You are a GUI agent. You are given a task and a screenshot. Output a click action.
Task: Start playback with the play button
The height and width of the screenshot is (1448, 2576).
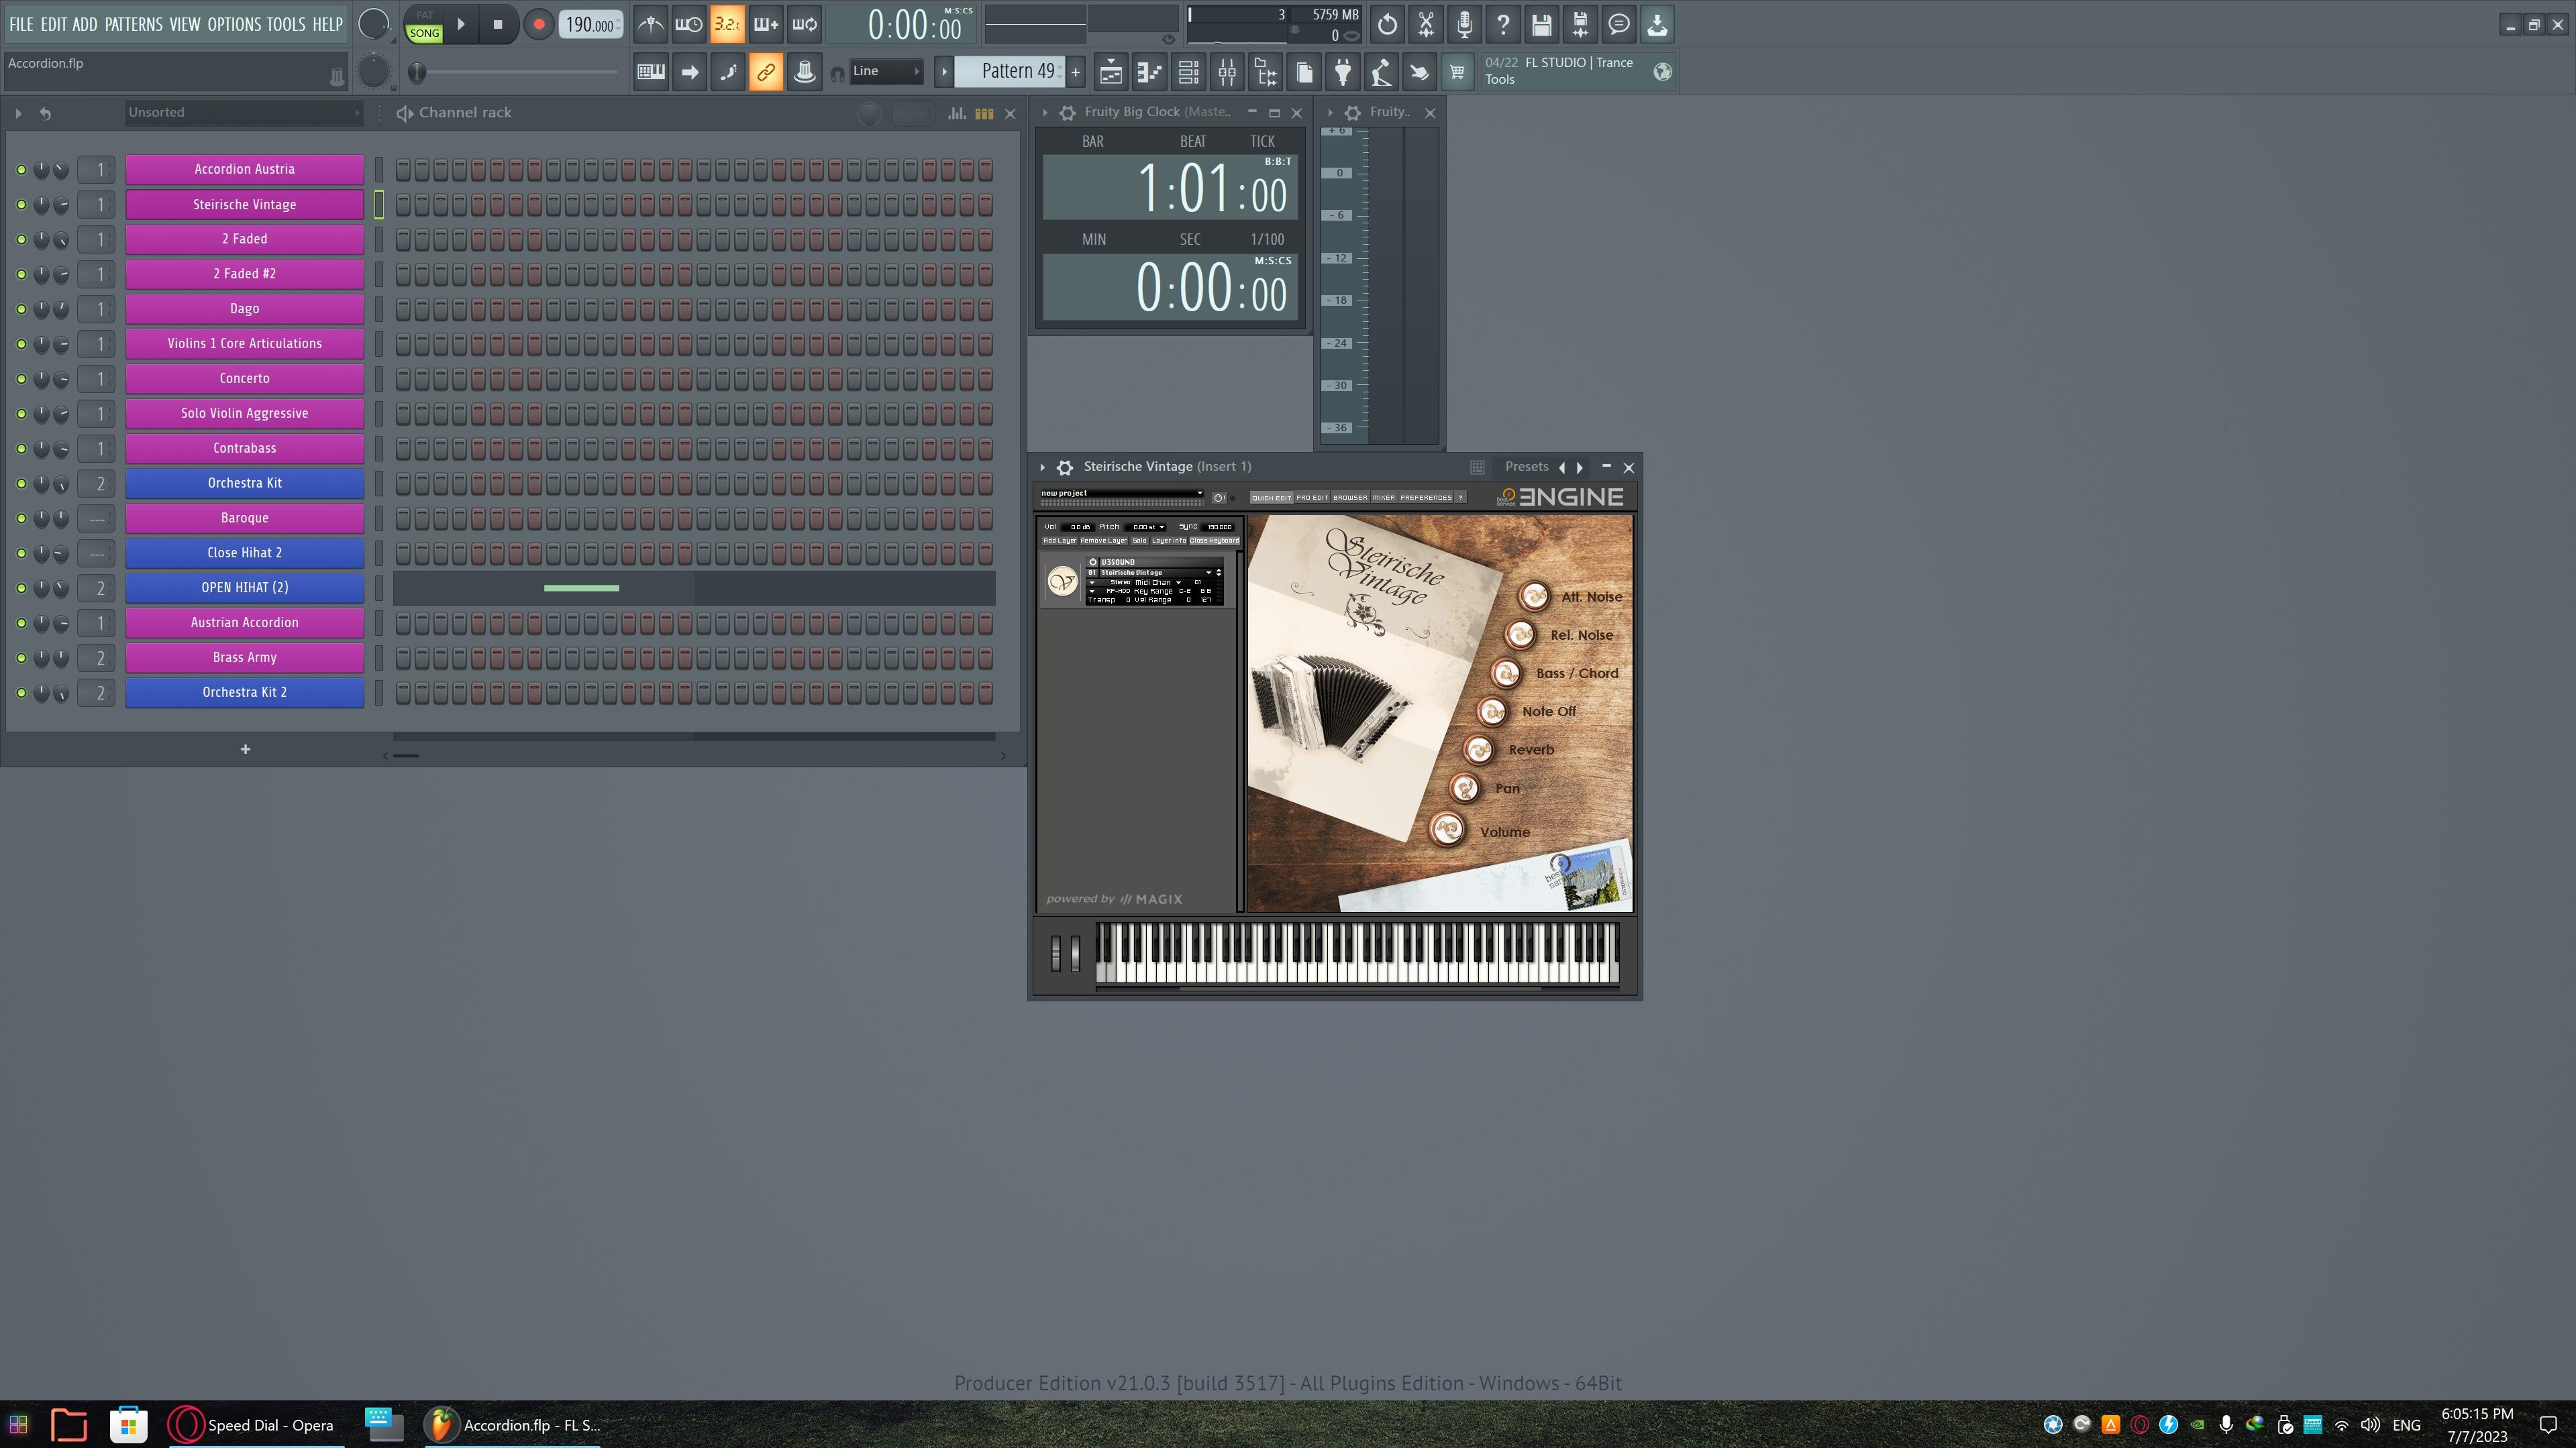(x=461, y=24)
